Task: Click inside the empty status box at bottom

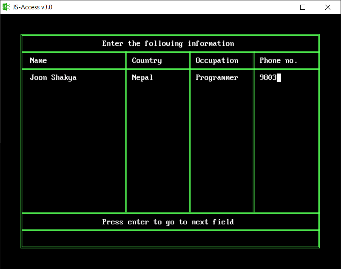Action: pyautogui.click(x=169, y=239)
